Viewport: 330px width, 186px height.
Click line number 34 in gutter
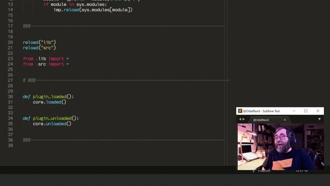point(10,118)
